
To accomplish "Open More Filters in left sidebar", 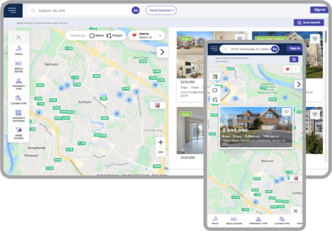I will click(x=18, y=132).
